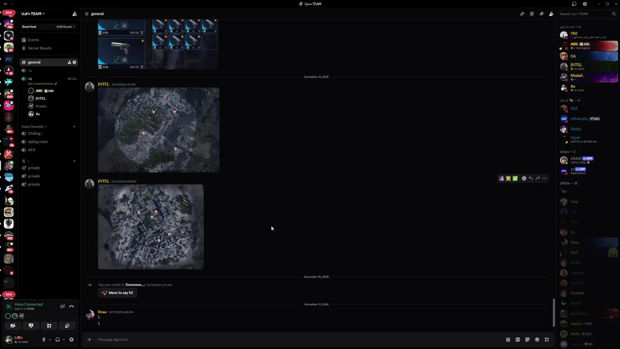
Task: Open headphone output options chevron
Action: coord(63,340)
